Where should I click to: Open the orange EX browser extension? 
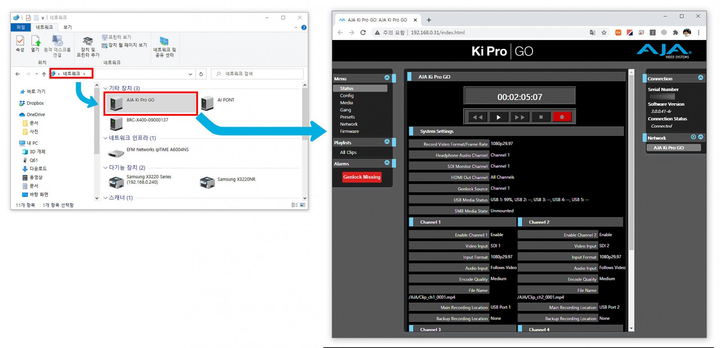(618, 32)
